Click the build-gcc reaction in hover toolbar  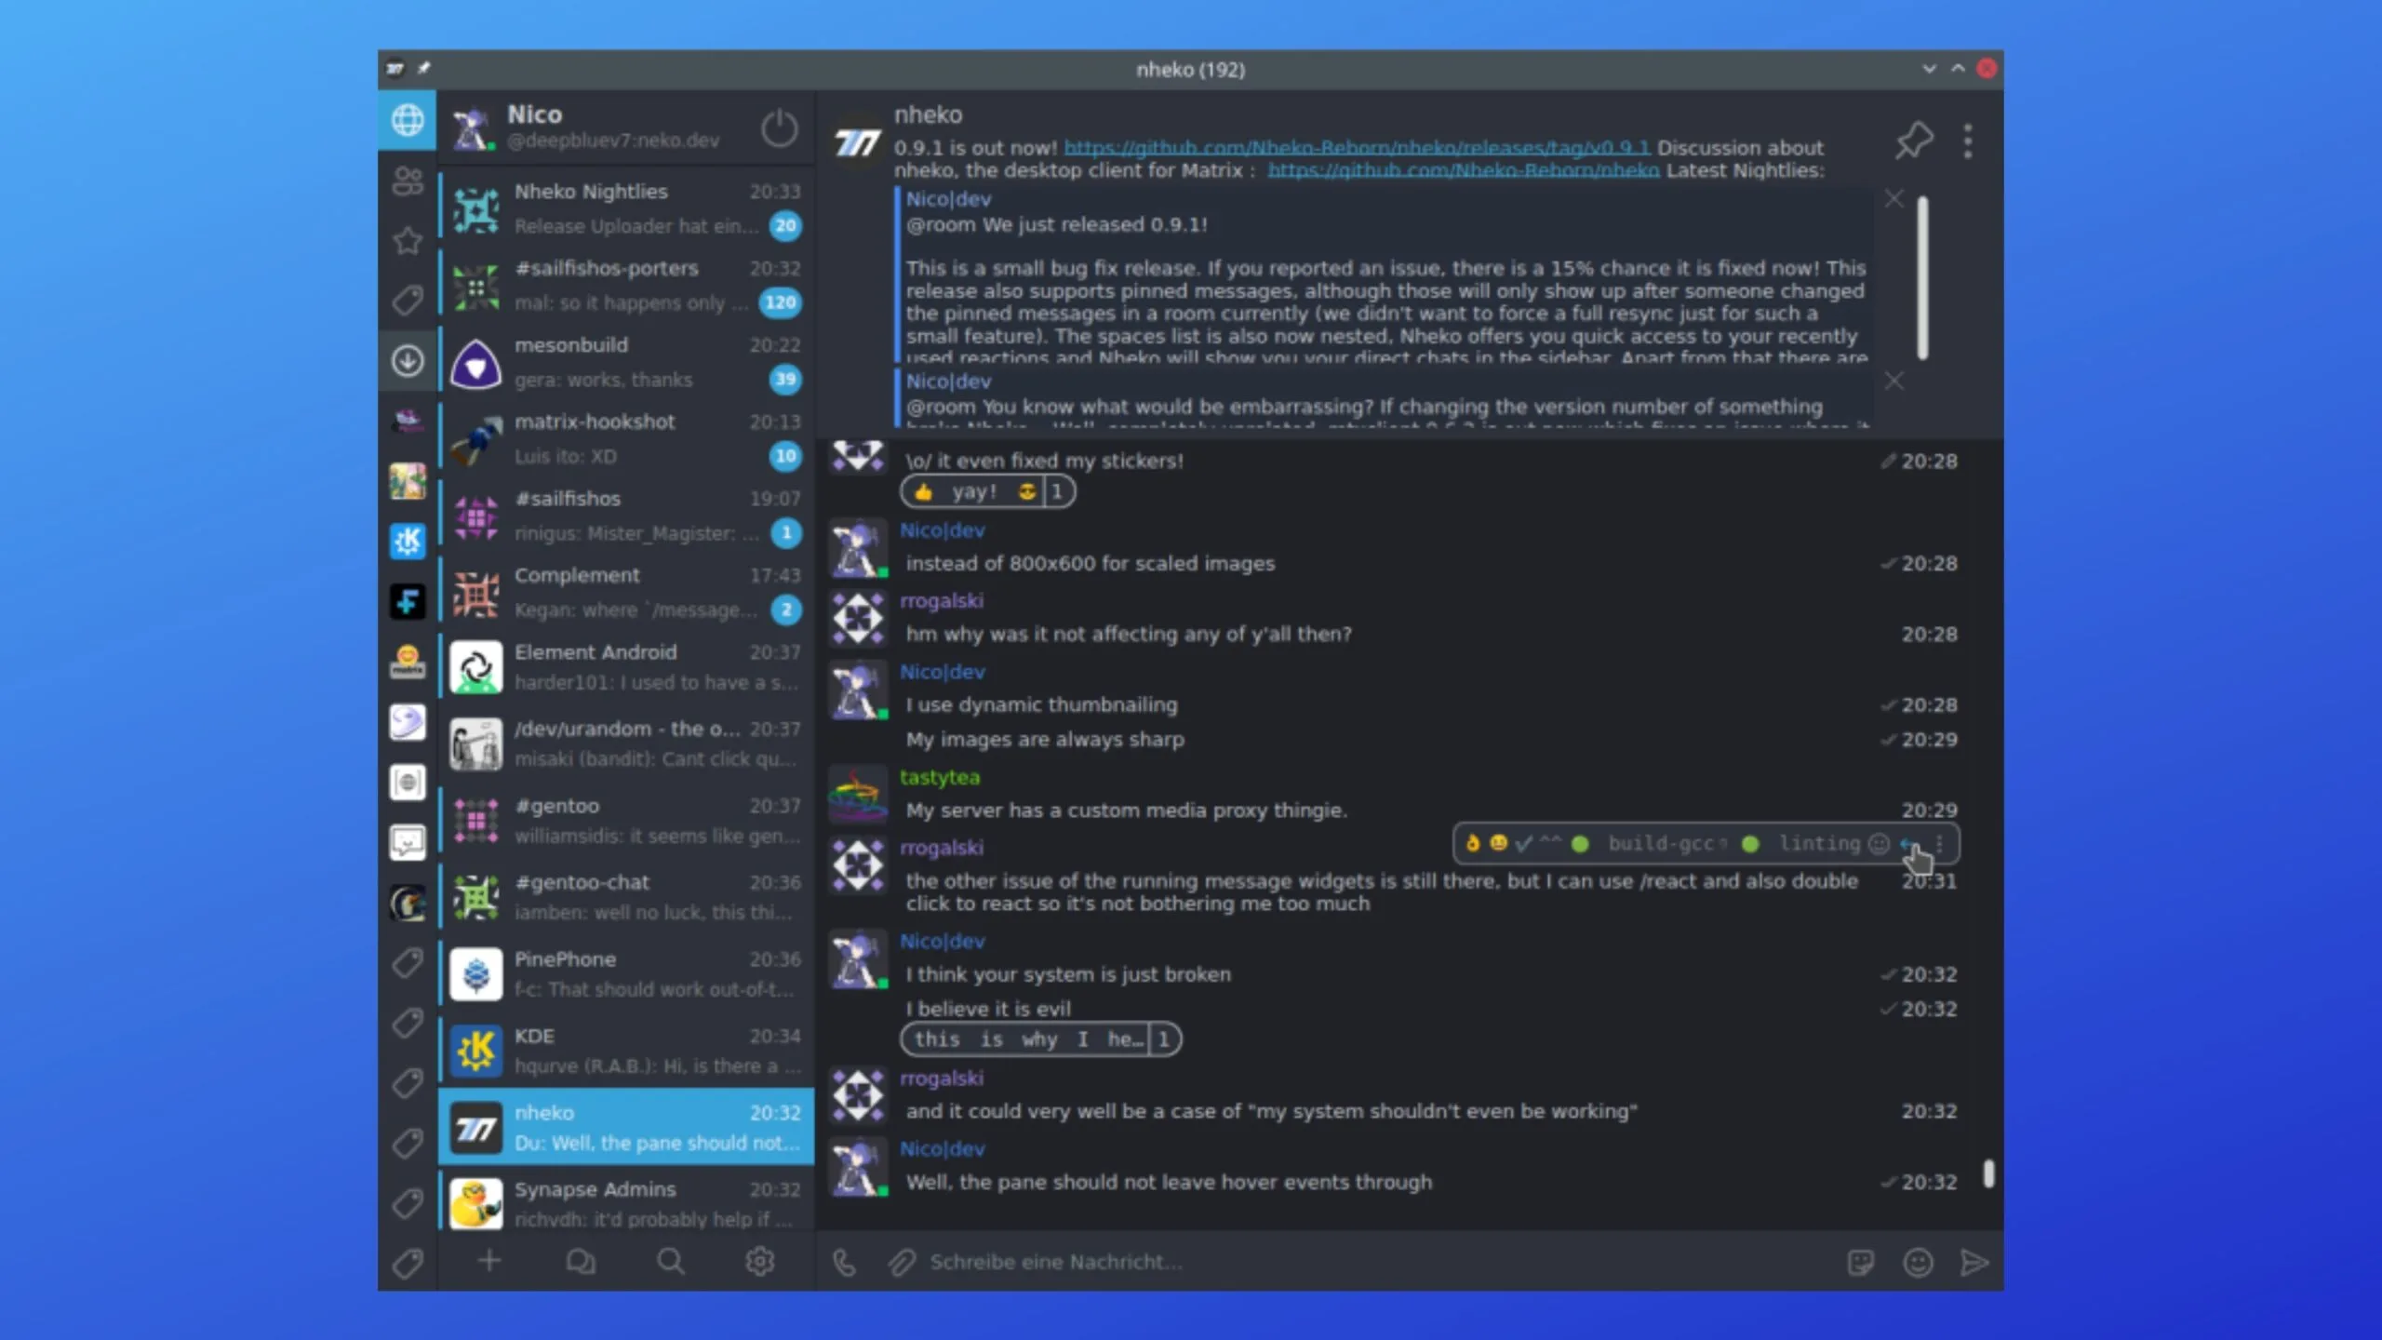pyautogui.click(x=1649, y=843)
